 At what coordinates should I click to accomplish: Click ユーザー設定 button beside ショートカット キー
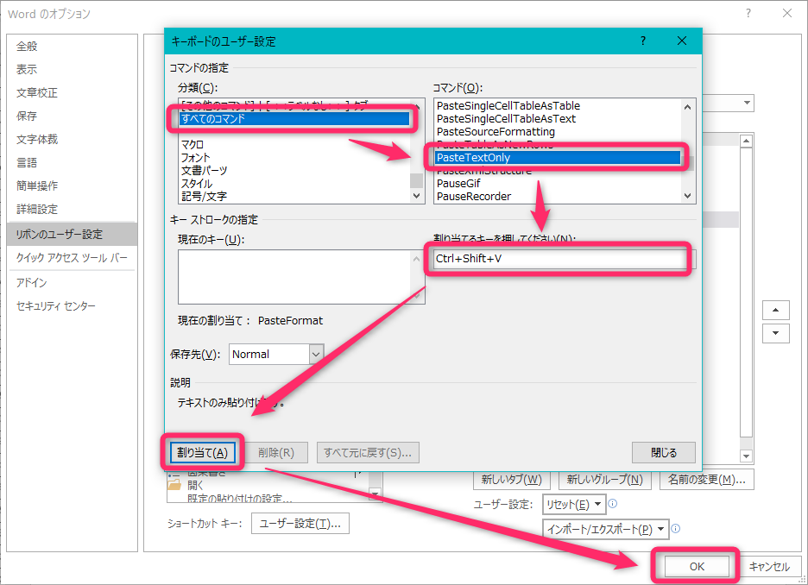300,523
